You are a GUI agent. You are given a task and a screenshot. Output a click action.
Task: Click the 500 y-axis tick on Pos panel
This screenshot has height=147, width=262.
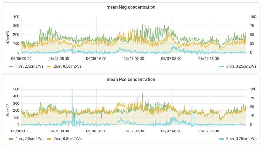pos(16,89)
